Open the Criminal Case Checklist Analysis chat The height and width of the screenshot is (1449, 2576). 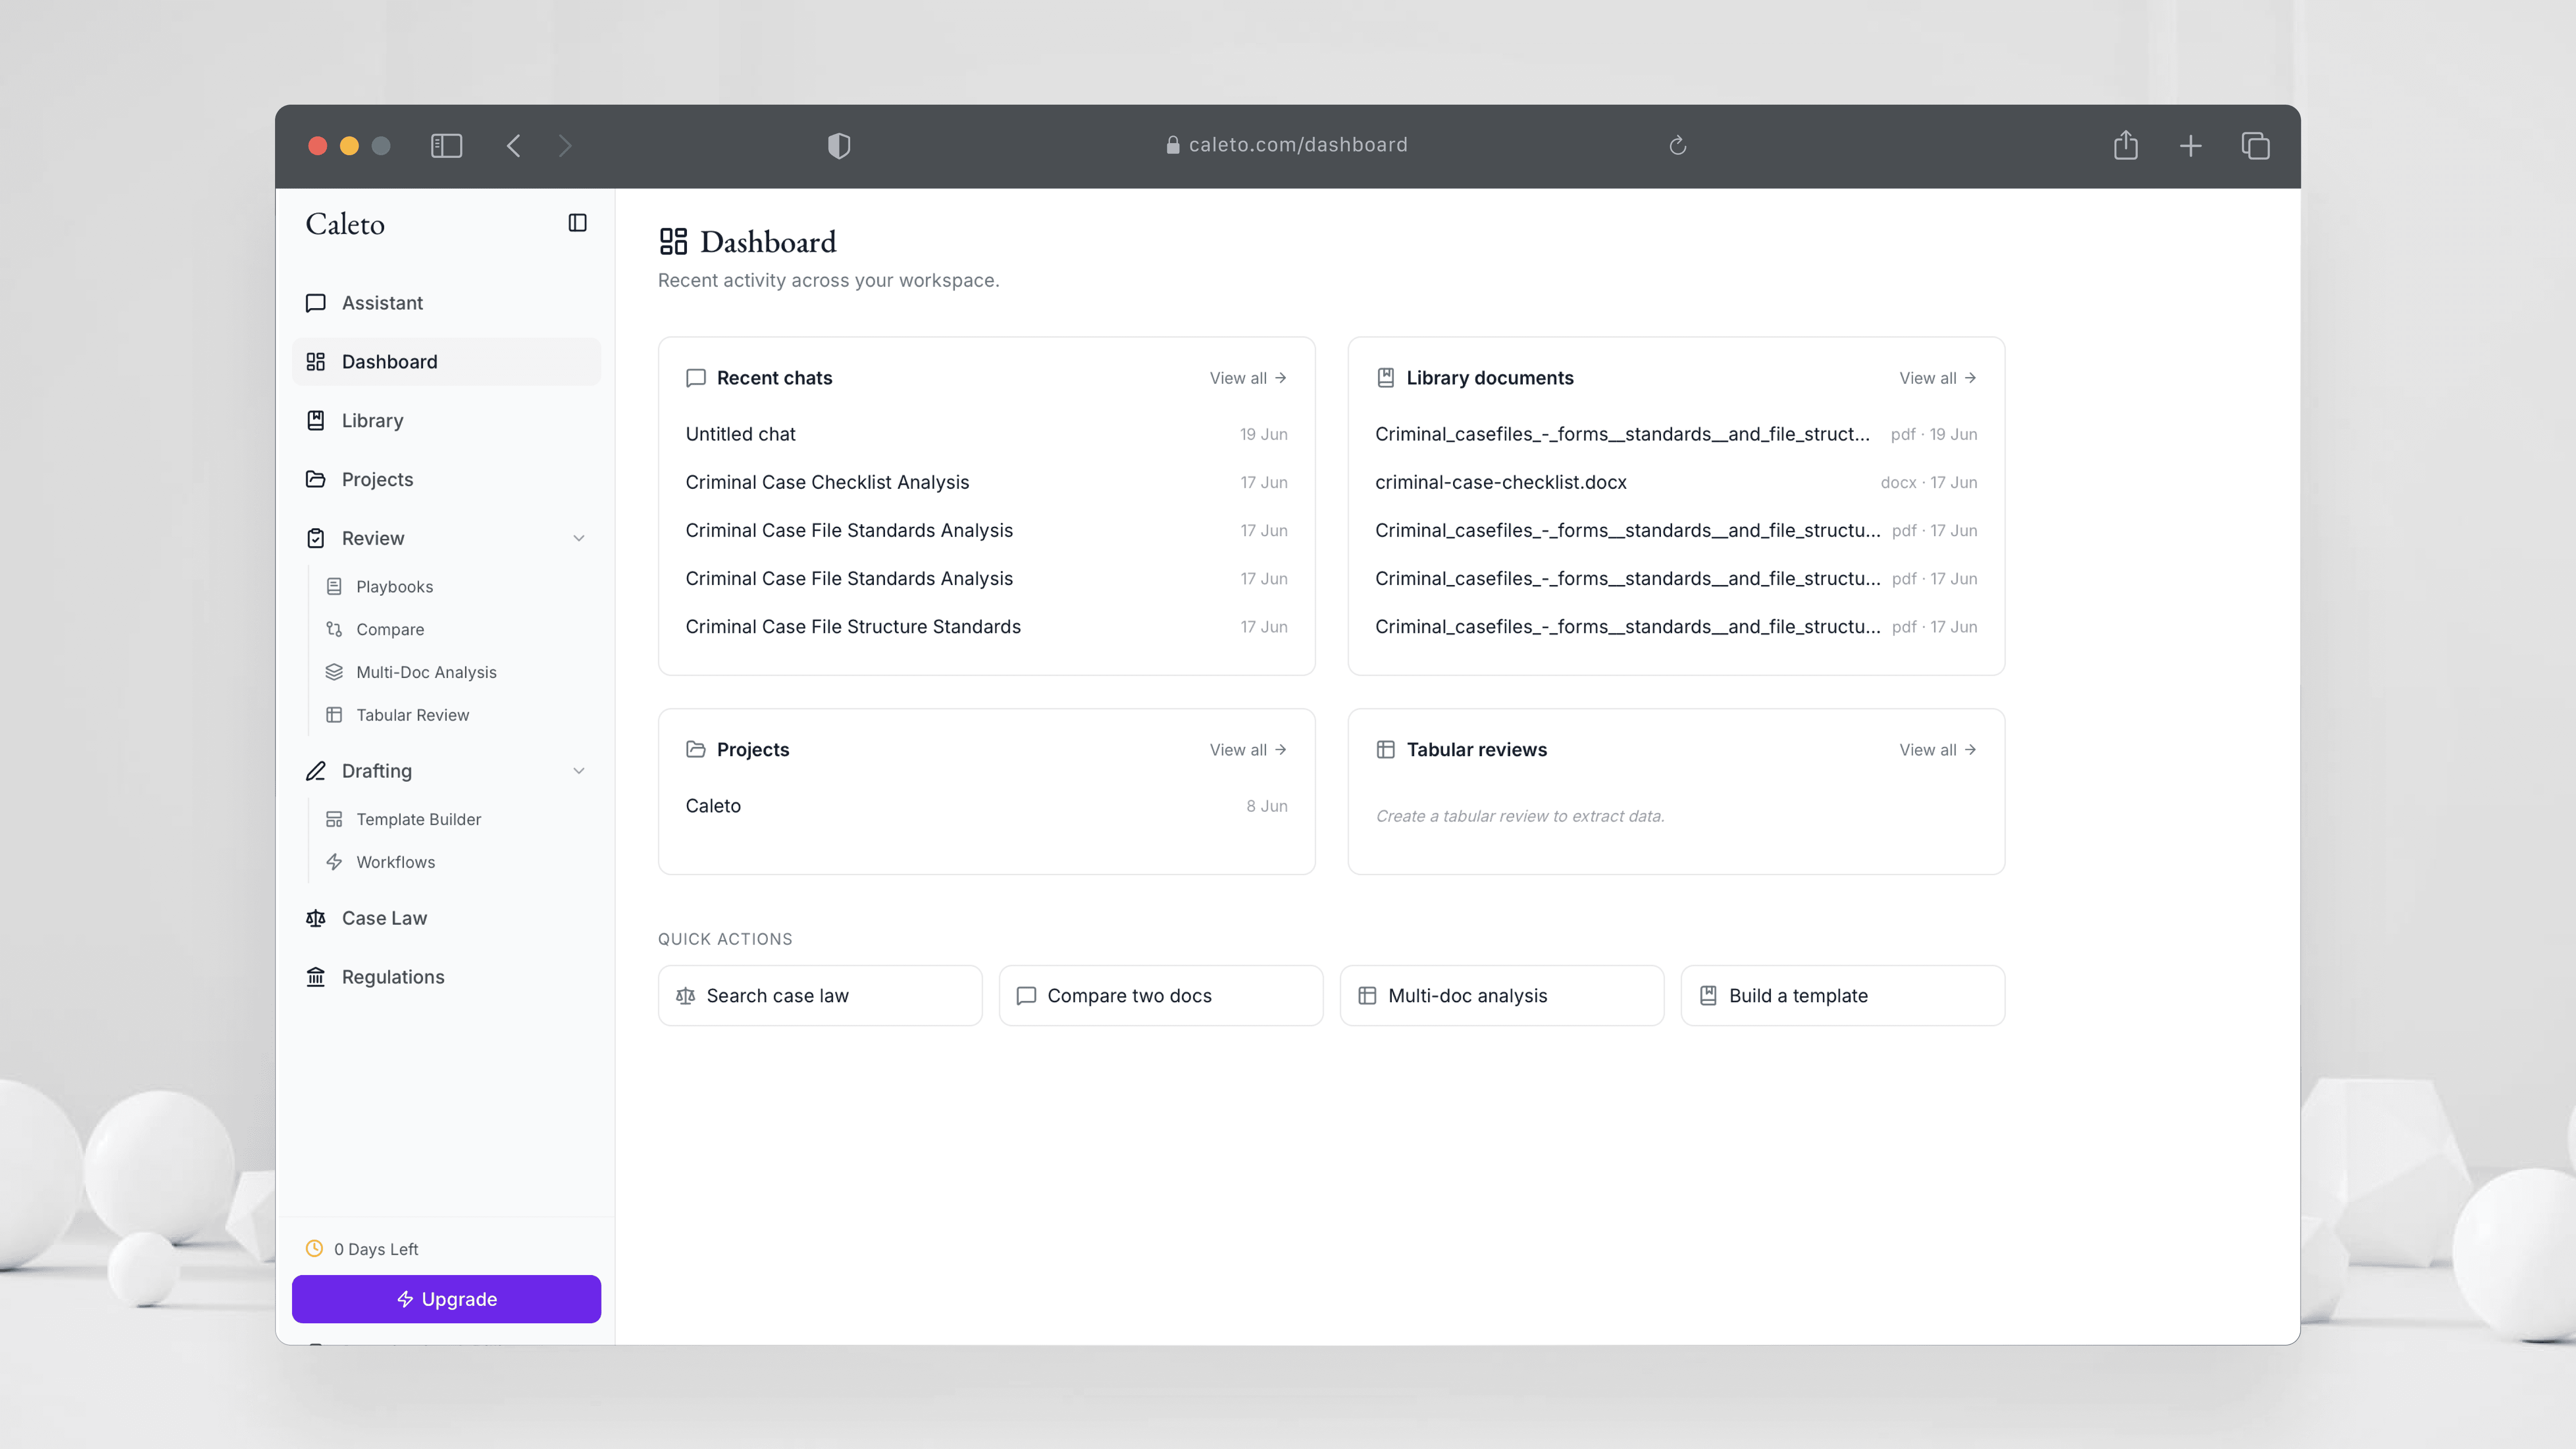986,482
